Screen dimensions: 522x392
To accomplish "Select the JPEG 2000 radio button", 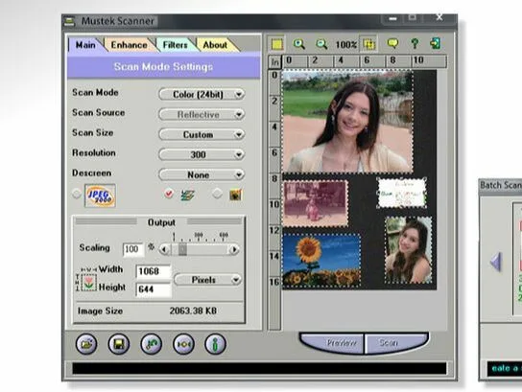I will tap(77, 194).
